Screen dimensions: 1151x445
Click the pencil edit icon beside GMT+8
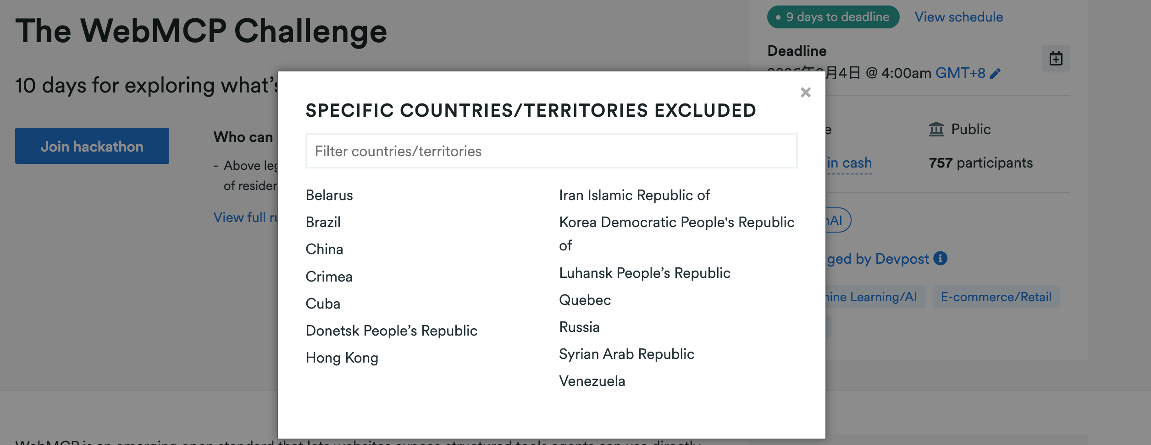coord(995,74)
